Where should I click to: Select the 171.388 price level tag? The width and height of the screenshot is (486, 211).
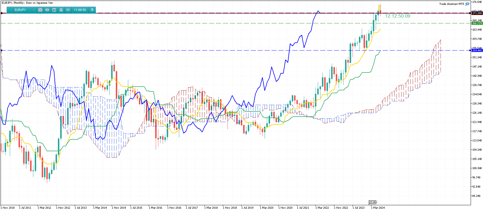click(477, 13)
